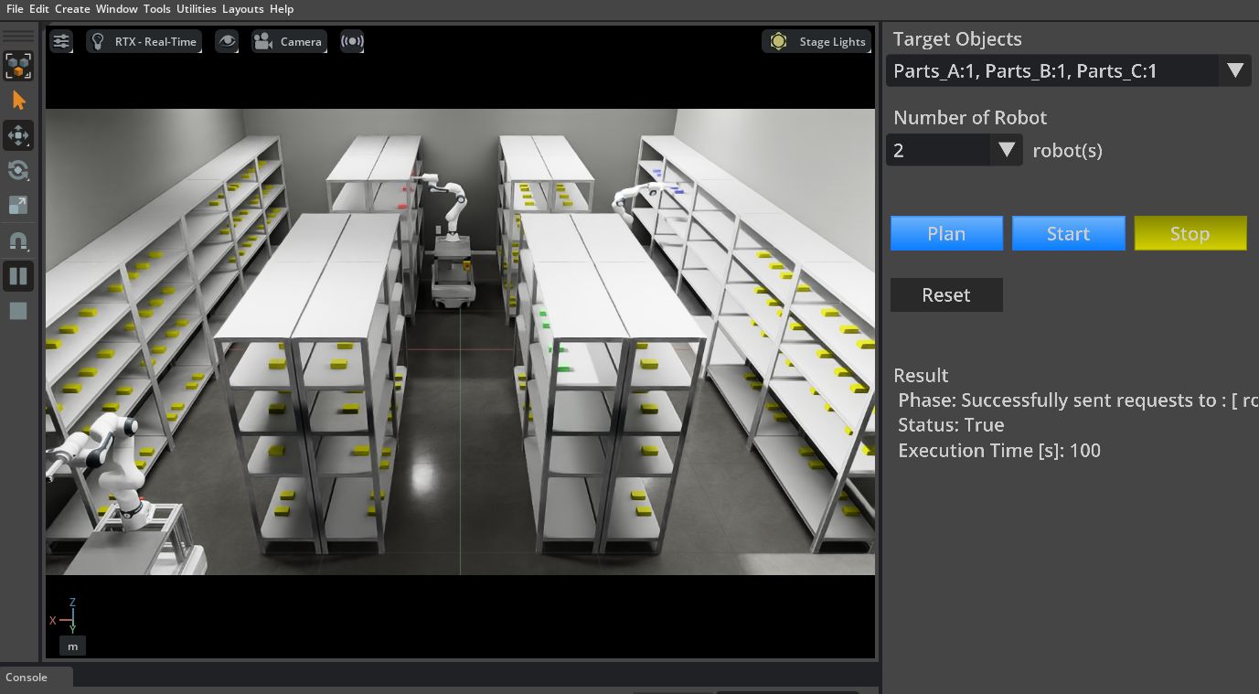Click the Reset button
Image resolution: width=1259 pixels, height=694 pixels.
click(945, 295)
